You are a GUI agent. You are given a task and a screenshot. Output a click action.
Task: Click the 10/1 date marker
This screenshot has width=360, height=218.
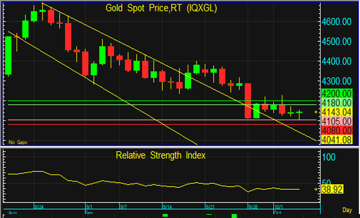pos(278,207)
